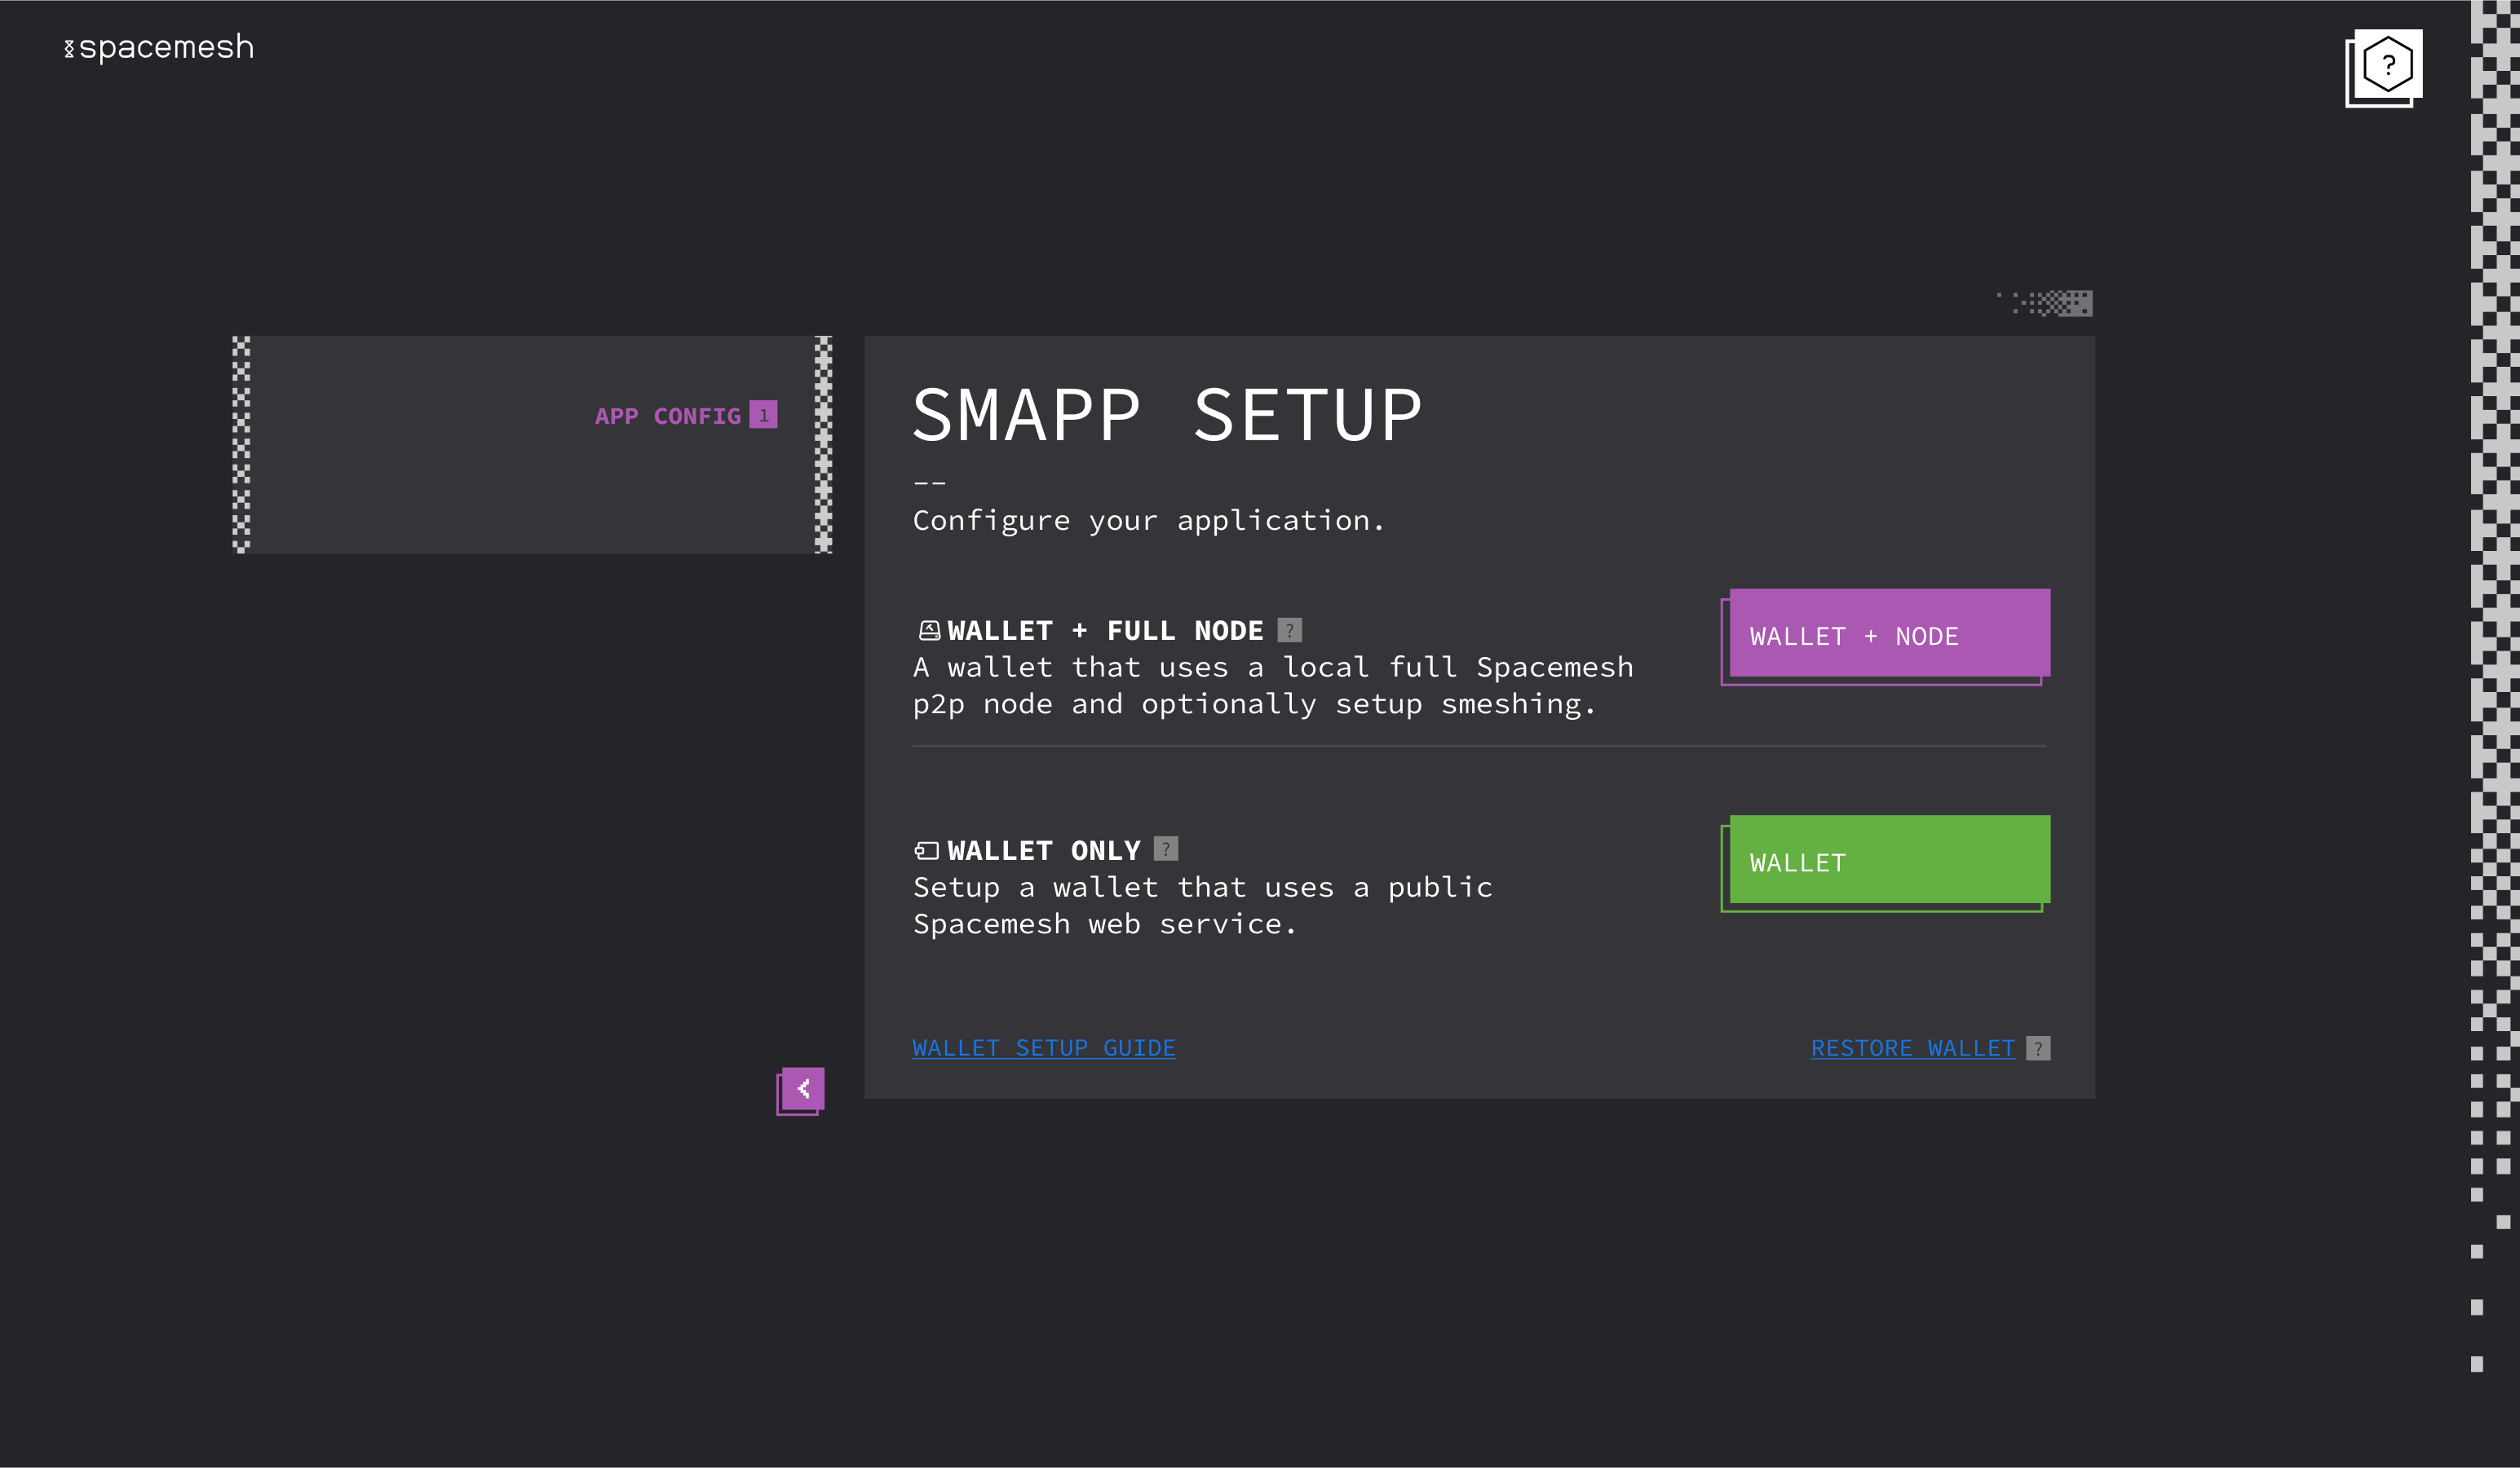Click the WALLET ONLY heading text

pyautogui.click(x=1043, y=850)
